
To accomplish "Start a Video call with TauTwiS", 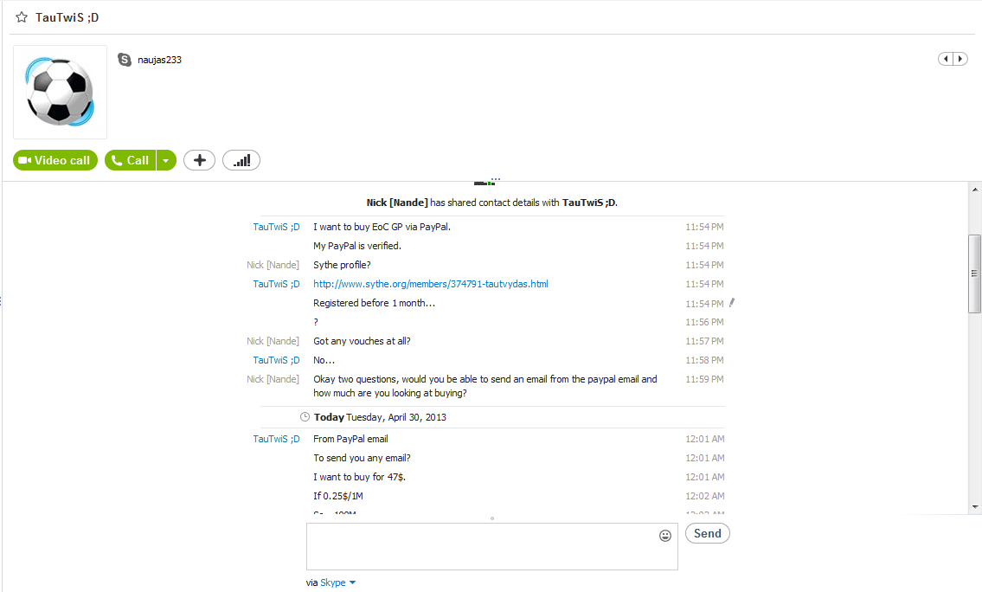I will click(55, 160).
